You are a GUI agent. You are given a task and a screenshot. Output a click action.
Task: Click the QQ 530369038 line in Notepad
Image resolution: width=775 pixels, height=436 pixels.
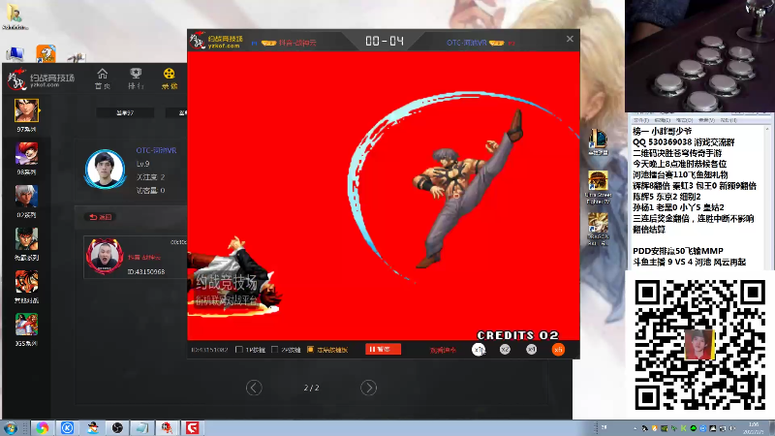coord(684,142)
